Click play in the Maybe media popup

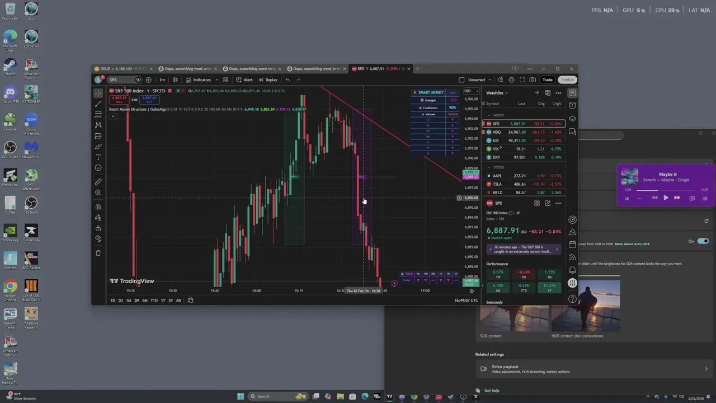[x=666, y=198]
